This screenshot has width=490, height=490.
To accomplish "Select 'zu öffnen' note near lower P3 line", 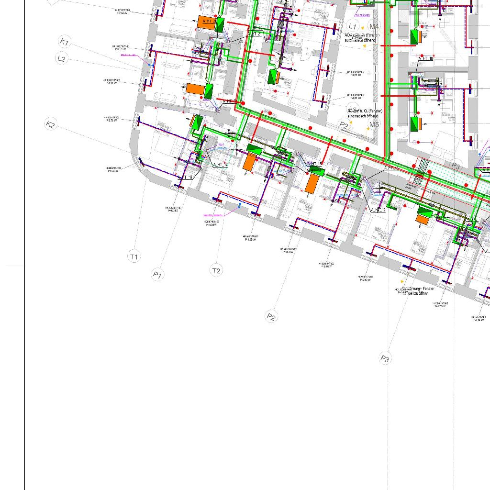I will point(421,293).
